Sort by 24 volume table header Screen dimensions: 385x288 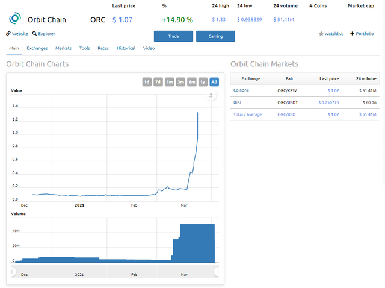(366, 78)
